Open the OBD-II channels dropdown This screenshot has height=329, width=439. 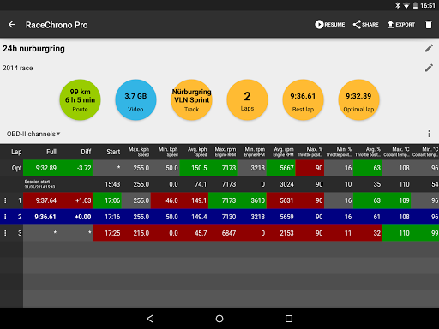(x=33, y=134)
